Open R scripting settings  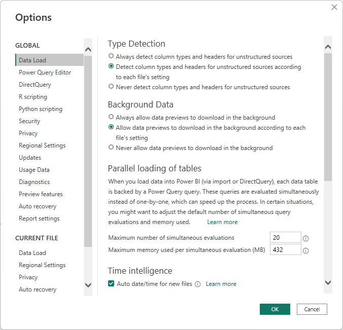(x=33, y=97)
